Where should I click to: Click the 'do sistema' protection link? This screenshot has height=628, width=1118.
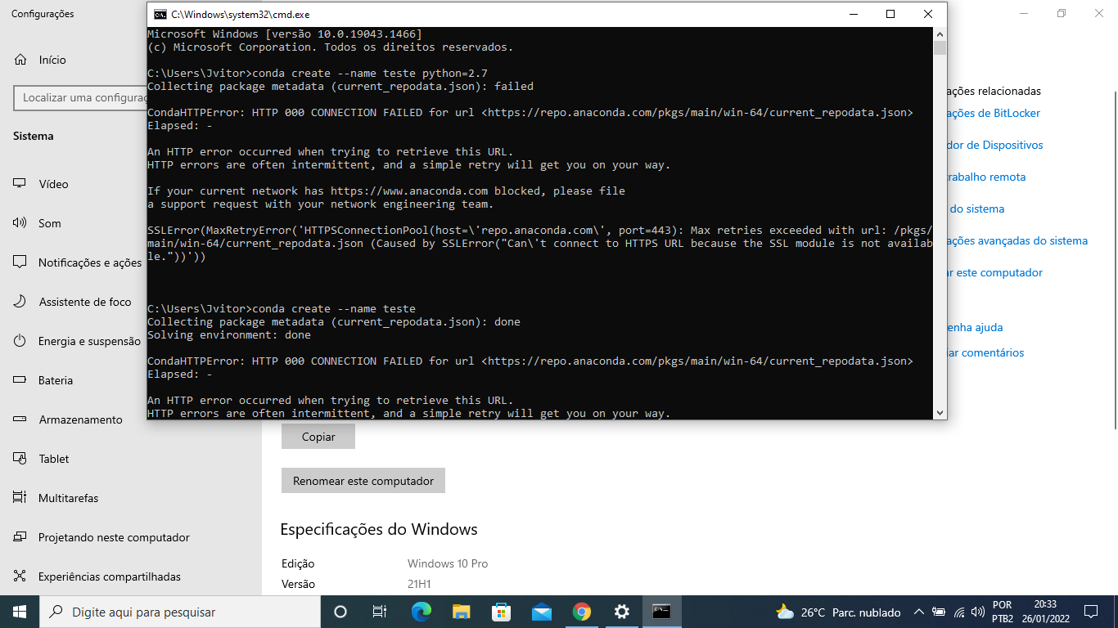coord(976,209)
